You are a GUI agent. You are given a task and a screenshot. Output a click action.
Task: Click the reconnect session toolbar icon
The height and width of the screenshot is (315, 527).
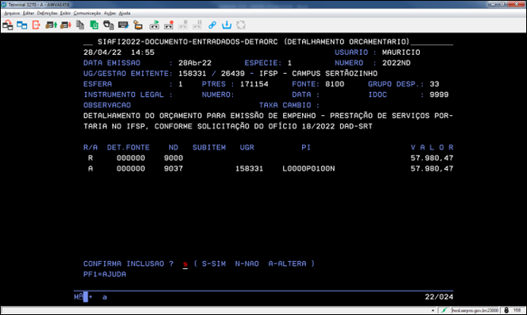(x=7, y=25)
